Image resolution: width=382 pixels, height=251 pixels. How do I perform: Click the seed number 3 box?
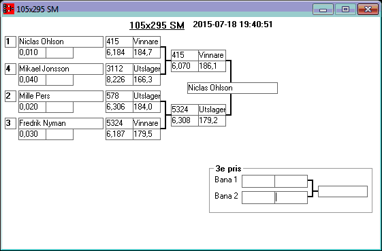click(x=10, y=123)
